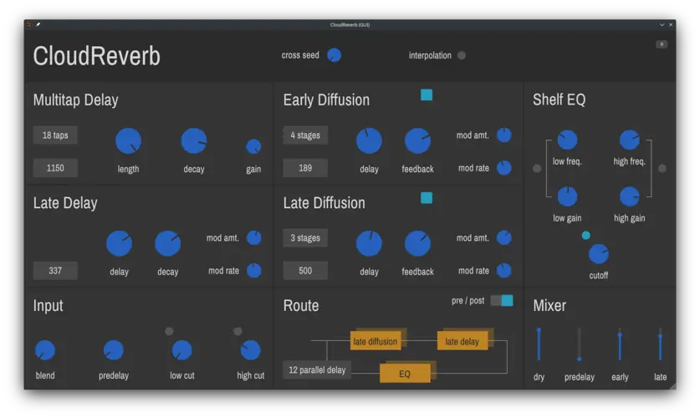This screenshot has height=418, width=700.
Task: Enable the Input low cut toggle
Action: click(170, 331)
